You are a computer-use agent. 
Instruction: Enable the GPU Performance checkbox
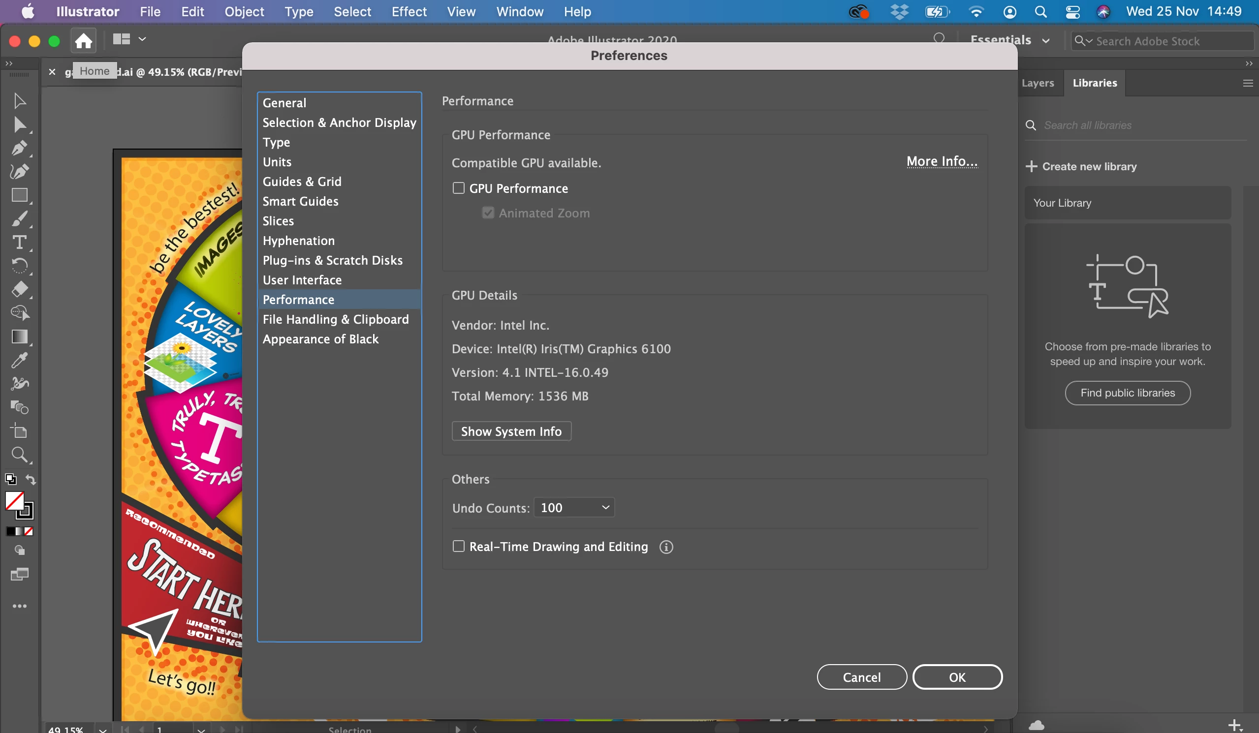[458, 188]
